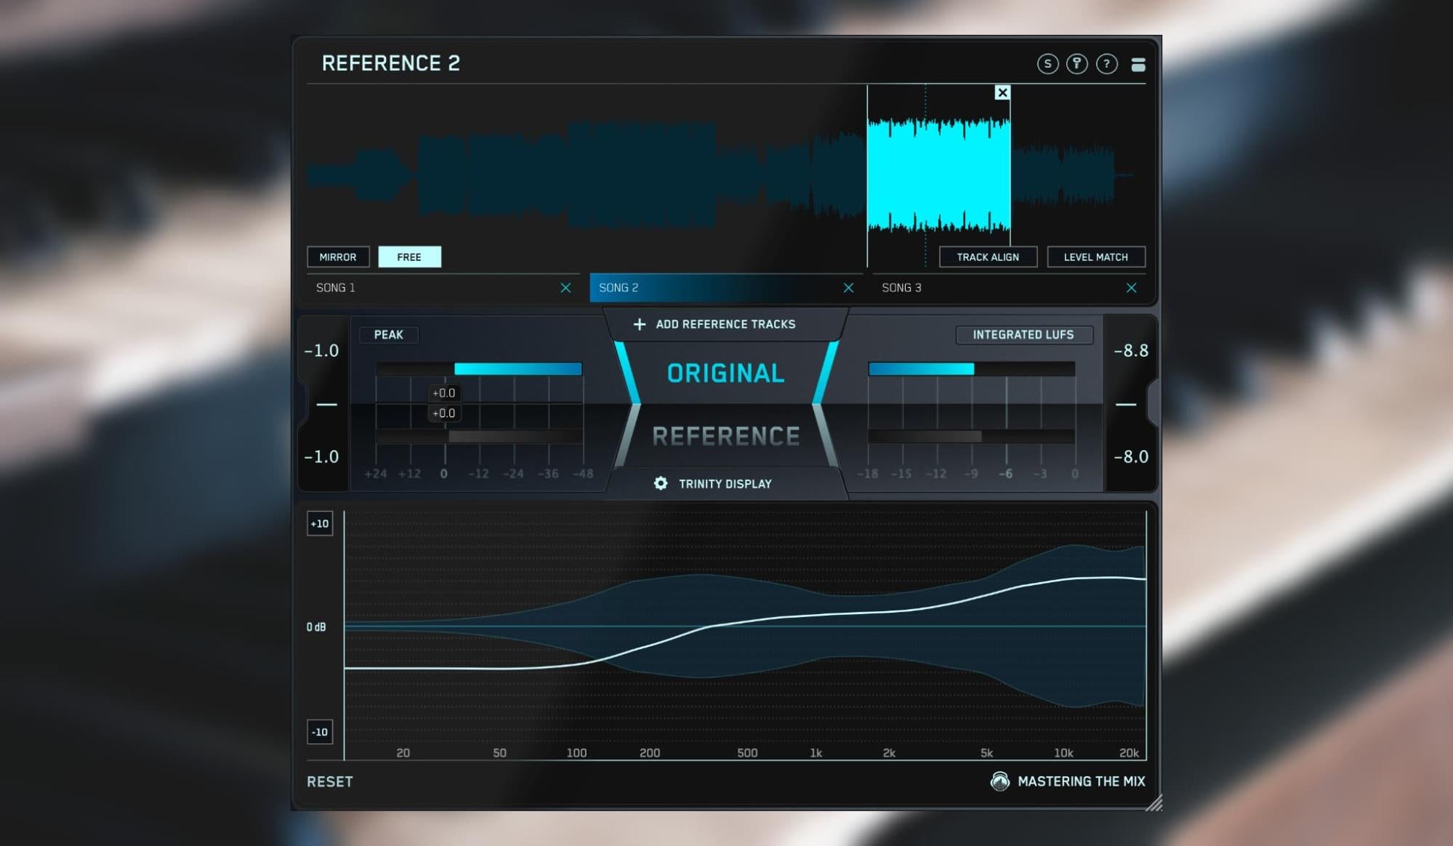The width and height of the screenshot is (1453, 846).
Task: Remove Song 1 with its X icon
Action: coord(565,288)
